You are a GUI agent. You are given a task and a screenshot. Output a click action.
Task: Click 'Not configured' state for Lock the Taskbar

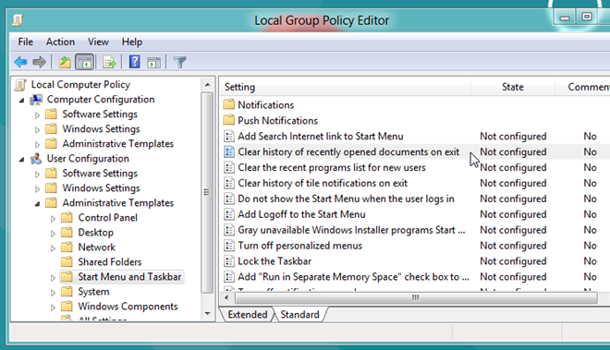[x=513, y=261]
